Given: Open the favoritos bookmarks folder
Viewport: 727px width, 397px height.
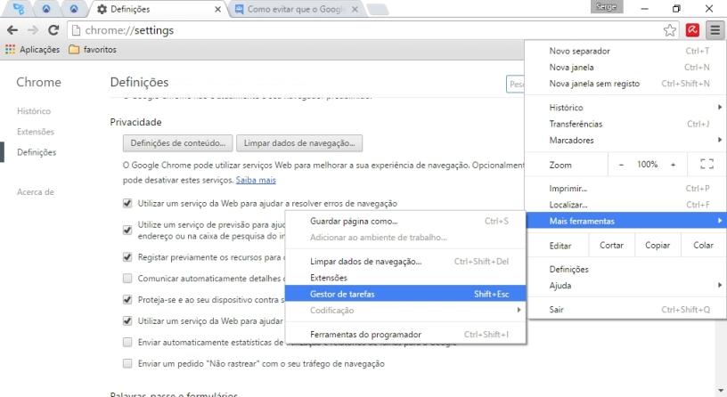Looking at the screenshot, I should [x=93, y=50].
